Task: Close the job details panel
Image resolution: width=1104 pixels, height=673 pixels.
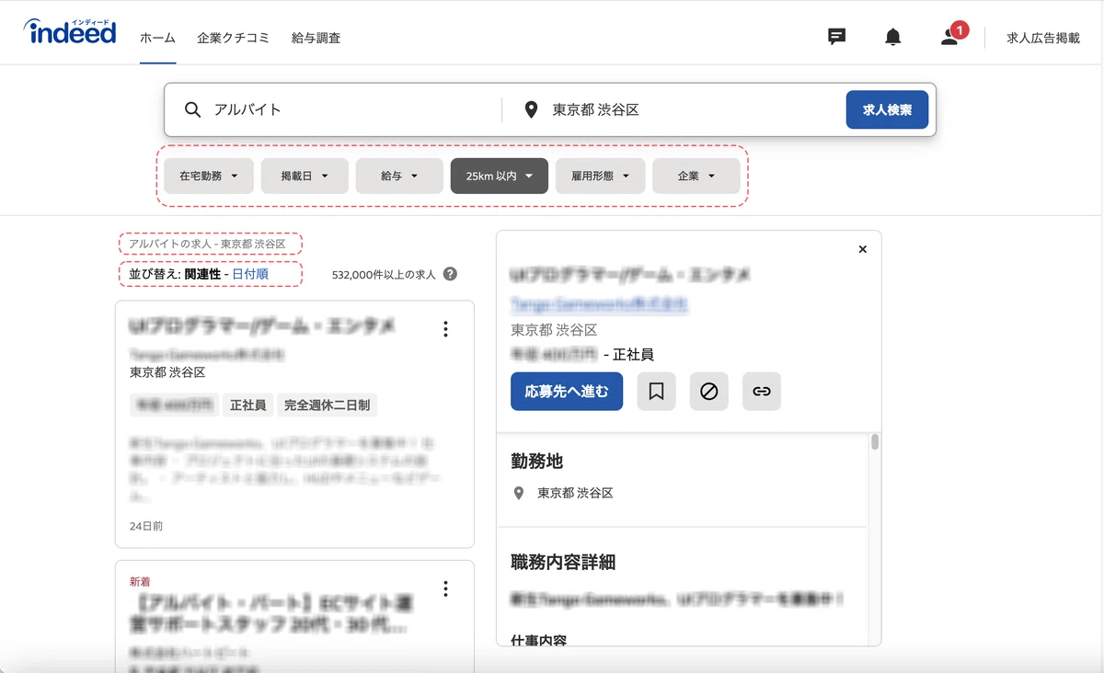Action: (862, 249)
